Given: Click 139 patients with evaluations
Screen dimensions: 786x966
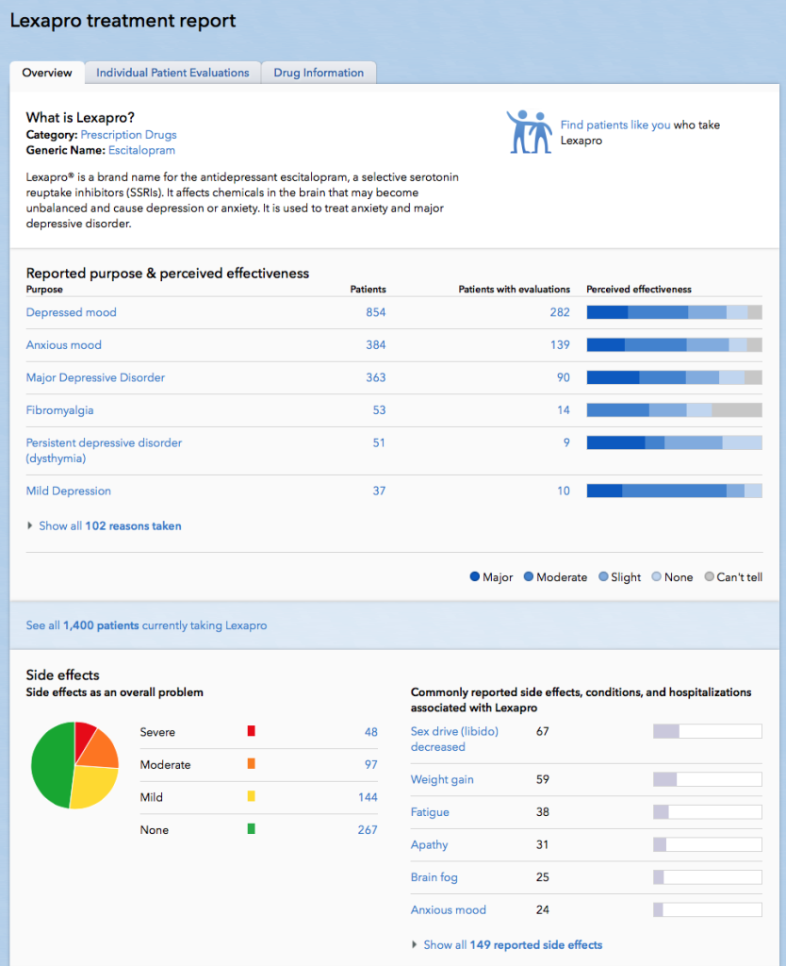Looking at the screenshot, I should (560, 345).
